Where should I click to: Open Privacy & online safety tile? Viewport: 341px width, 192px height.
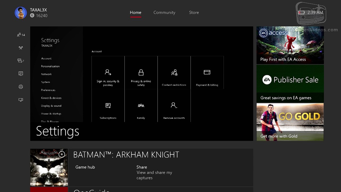tap(141, 72)
